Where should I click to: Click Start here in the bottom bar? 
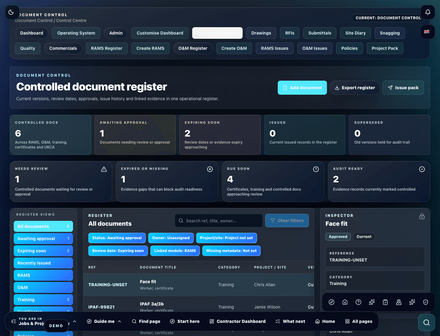[x=185, y=321]
